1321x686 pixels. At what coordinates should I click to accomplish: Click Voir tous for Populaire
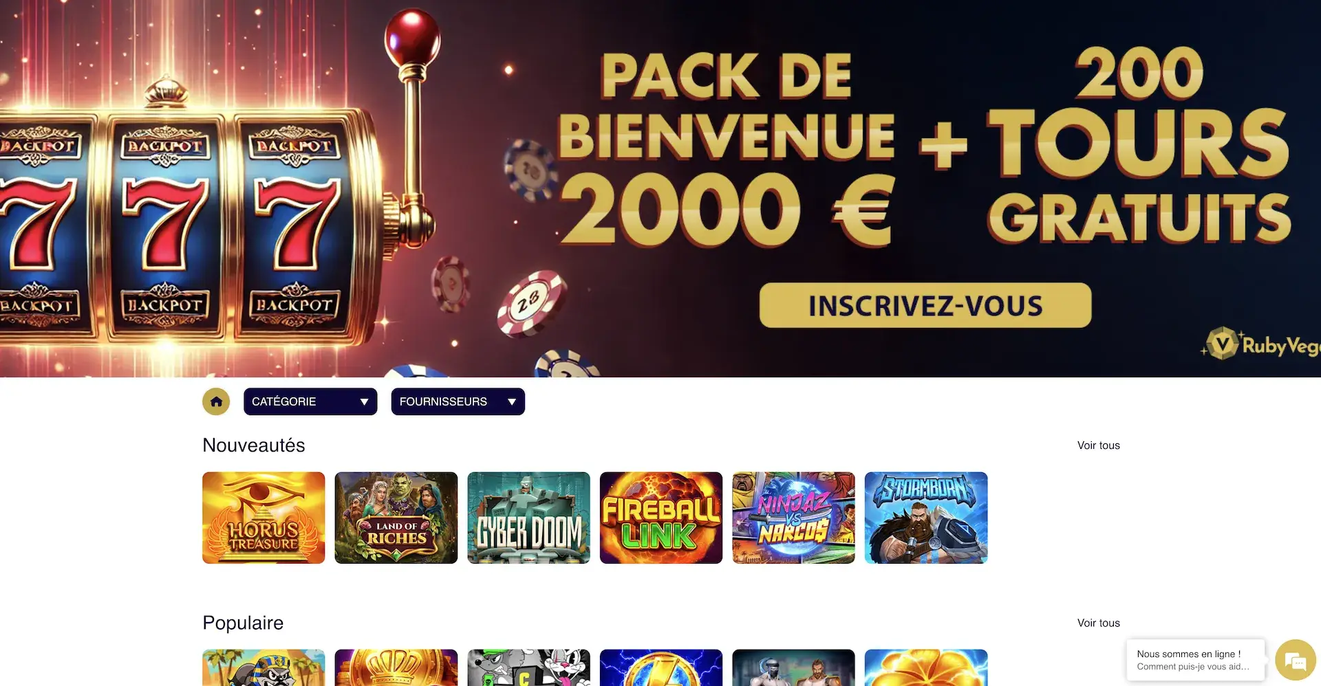1098,623
